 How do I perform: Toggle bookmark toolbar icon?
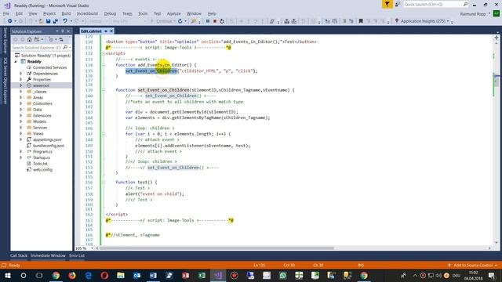(x=361, y=21)
